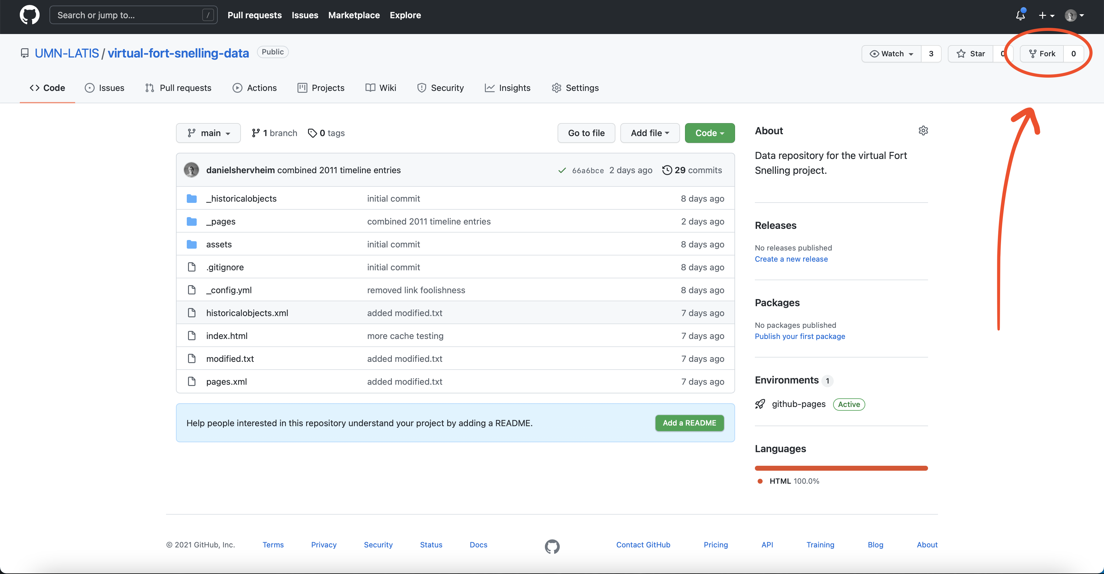Click the HTML language bar

(841, 468)
